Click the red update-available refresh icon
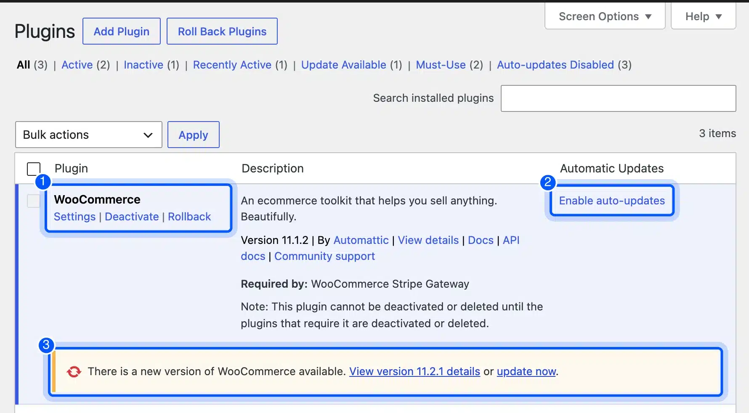The image size is (749, 413). pos(74,371)
